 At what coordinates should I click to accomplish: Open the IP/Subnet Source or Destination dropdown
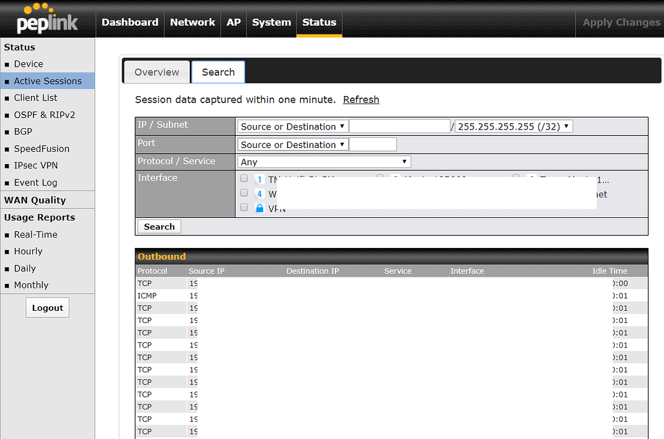292,126
